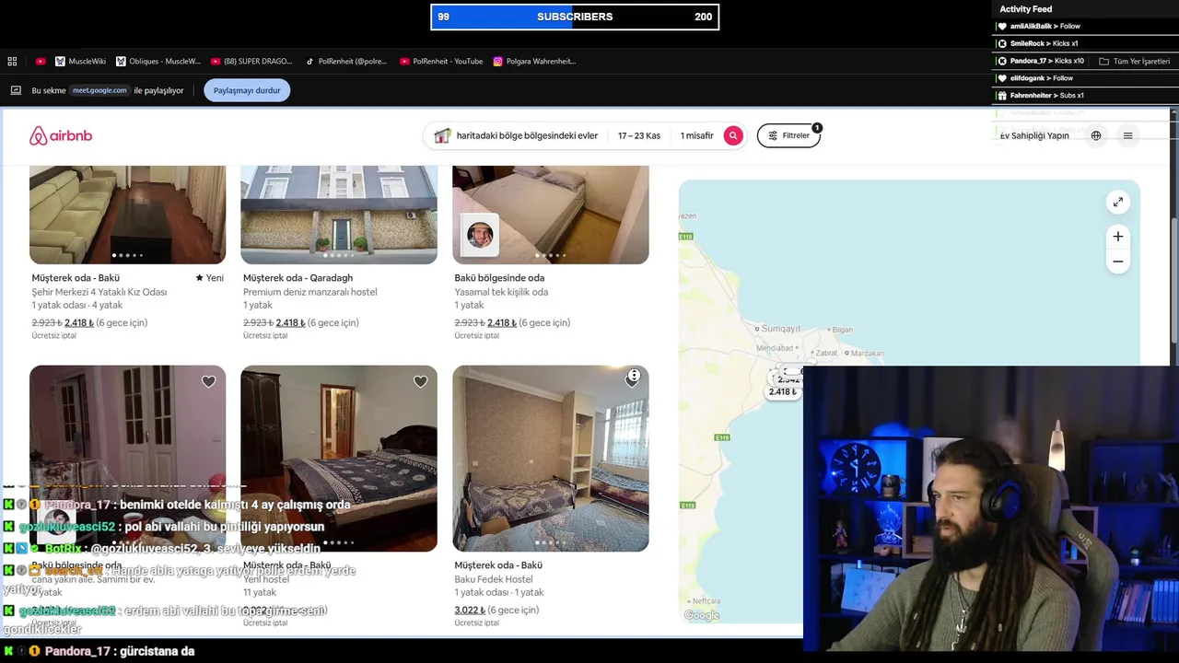Open the hamburger account menu

click(1127, 135)
